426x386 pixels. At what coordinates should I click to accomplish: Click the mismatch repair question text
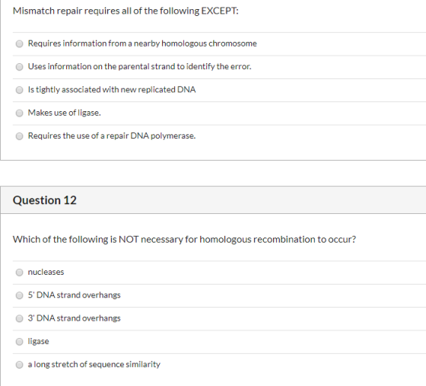[x=126, y=11]
